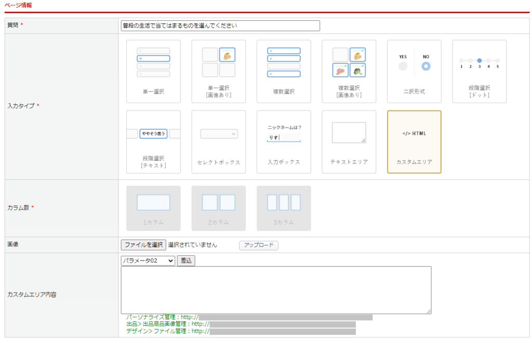
Task: Click inside the カスタムエリア内容 textarea
Action: 276,290
